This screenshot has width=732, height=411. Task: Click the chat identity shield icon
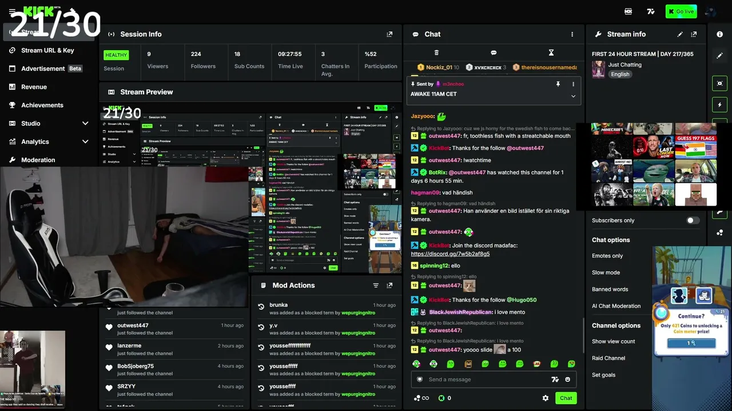tap(420, 380)
